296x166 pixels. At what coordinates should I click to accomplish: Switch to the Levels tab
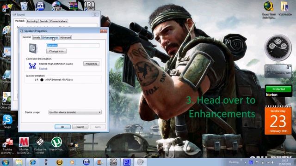(37, 38)
